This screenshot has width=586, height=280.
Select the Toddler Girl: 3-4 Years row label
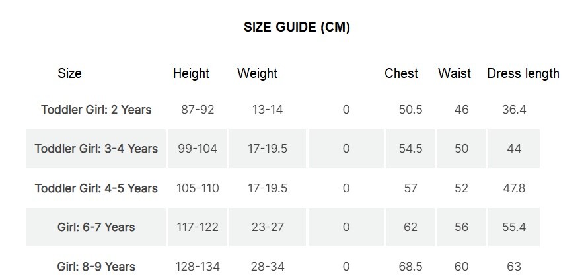96,149
